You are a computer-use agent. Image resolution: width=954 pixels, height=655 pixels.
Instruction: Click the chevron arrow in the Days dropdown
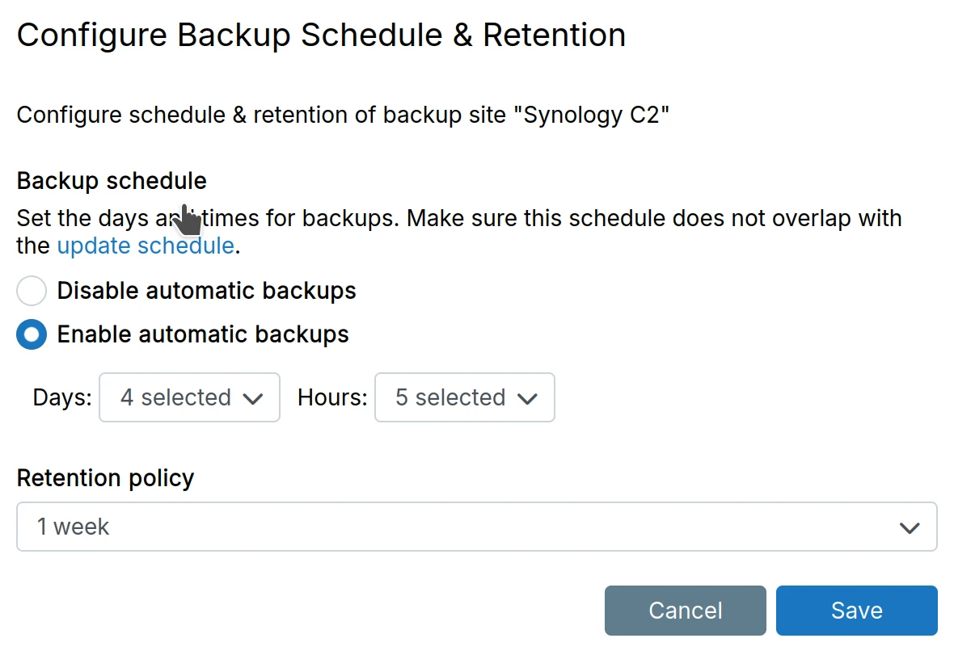coord(253,398)
